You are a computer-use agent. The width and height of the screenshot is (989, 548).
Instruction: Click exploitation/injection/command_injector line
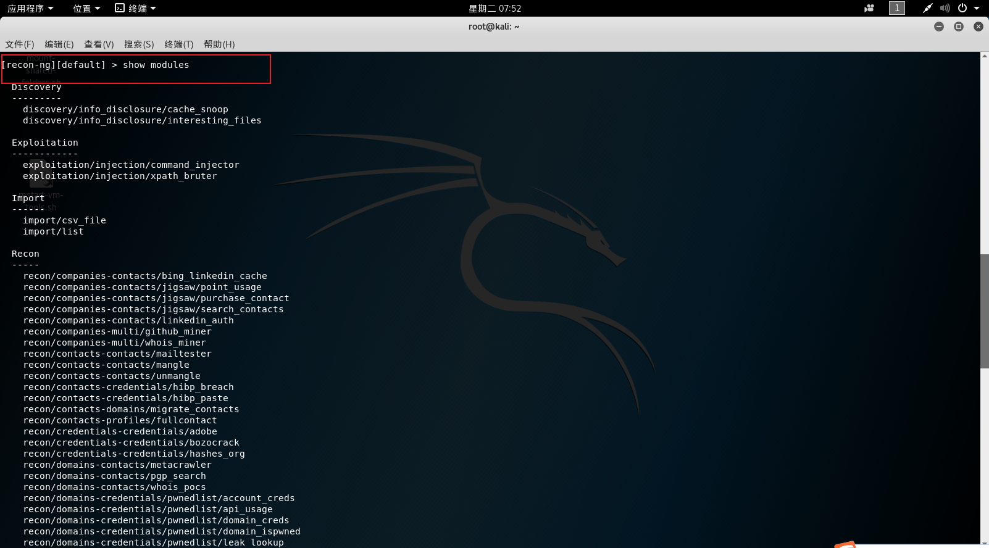131,165
